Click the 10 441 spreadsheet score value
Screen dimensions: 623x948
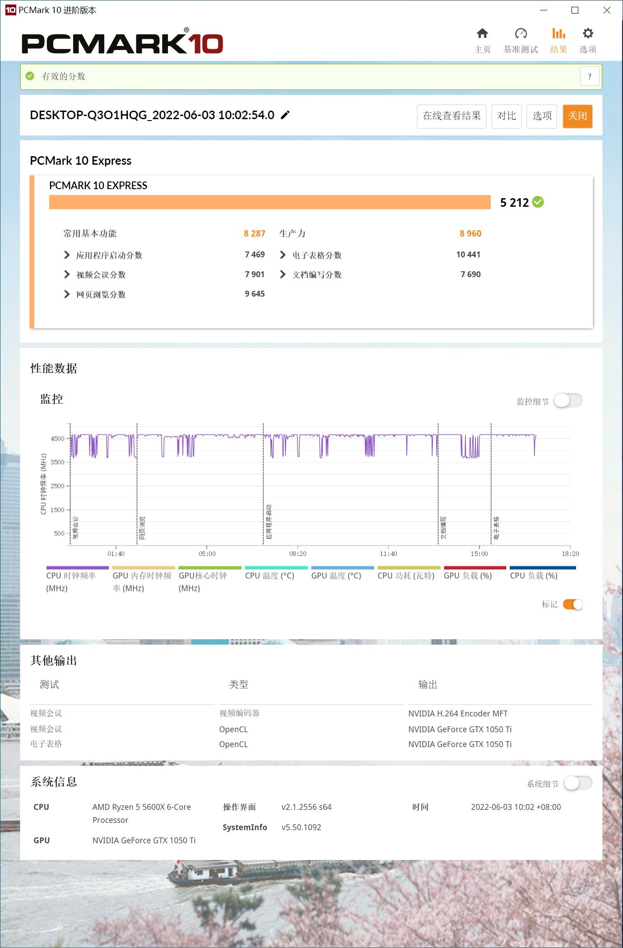468,255
